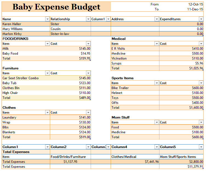
Task: Open Mom Stuff Cost filter dropdown
Action: point(201,122)
